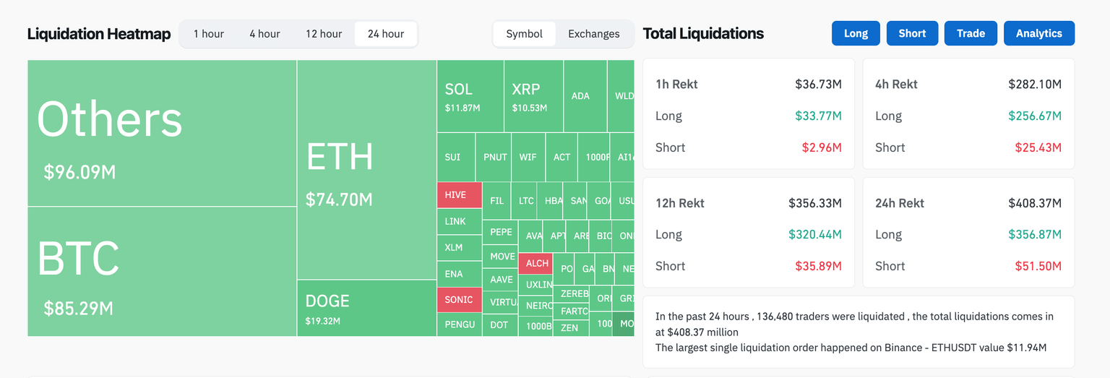Click the 24h Rekt summary card
The width and height of the screenshot is (1110, 378).
pyautogui.click(x=968, y=233)
